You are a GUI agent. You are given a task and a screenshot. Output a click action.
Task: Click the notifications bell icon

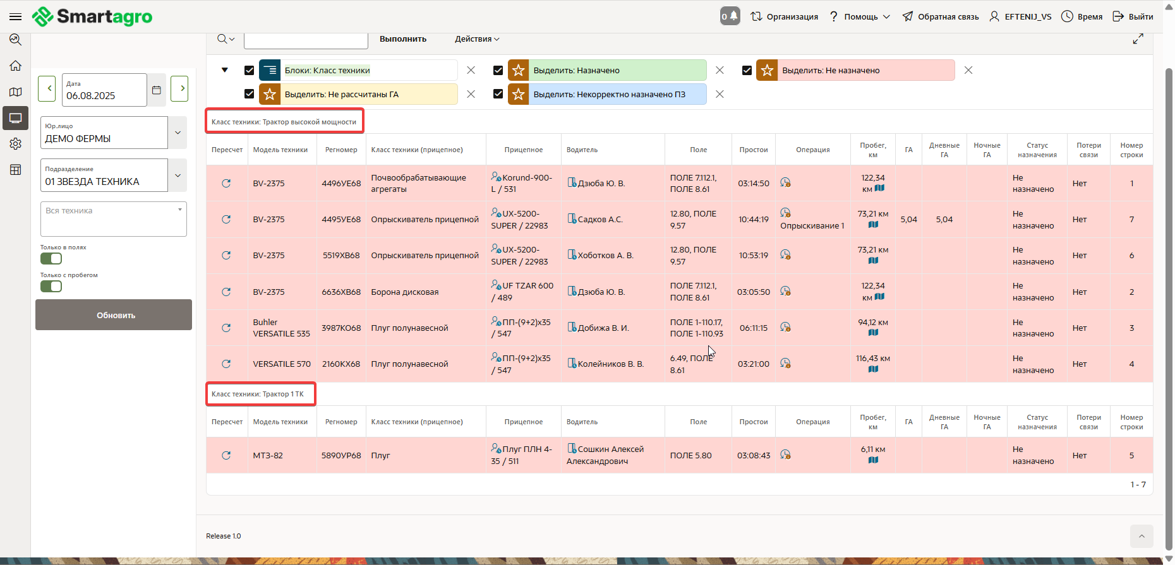[730, 16]
